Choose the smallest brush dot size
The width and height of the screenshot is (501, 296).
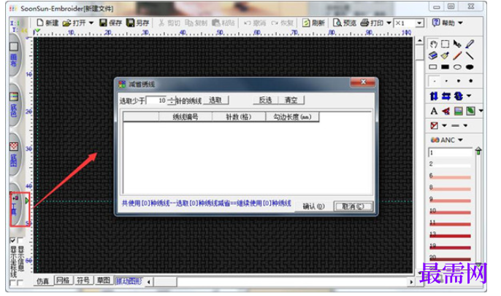point(434,81)
